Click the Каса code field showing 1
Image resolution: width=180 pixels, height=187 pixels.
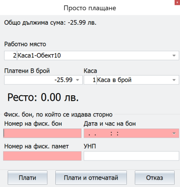90,80
